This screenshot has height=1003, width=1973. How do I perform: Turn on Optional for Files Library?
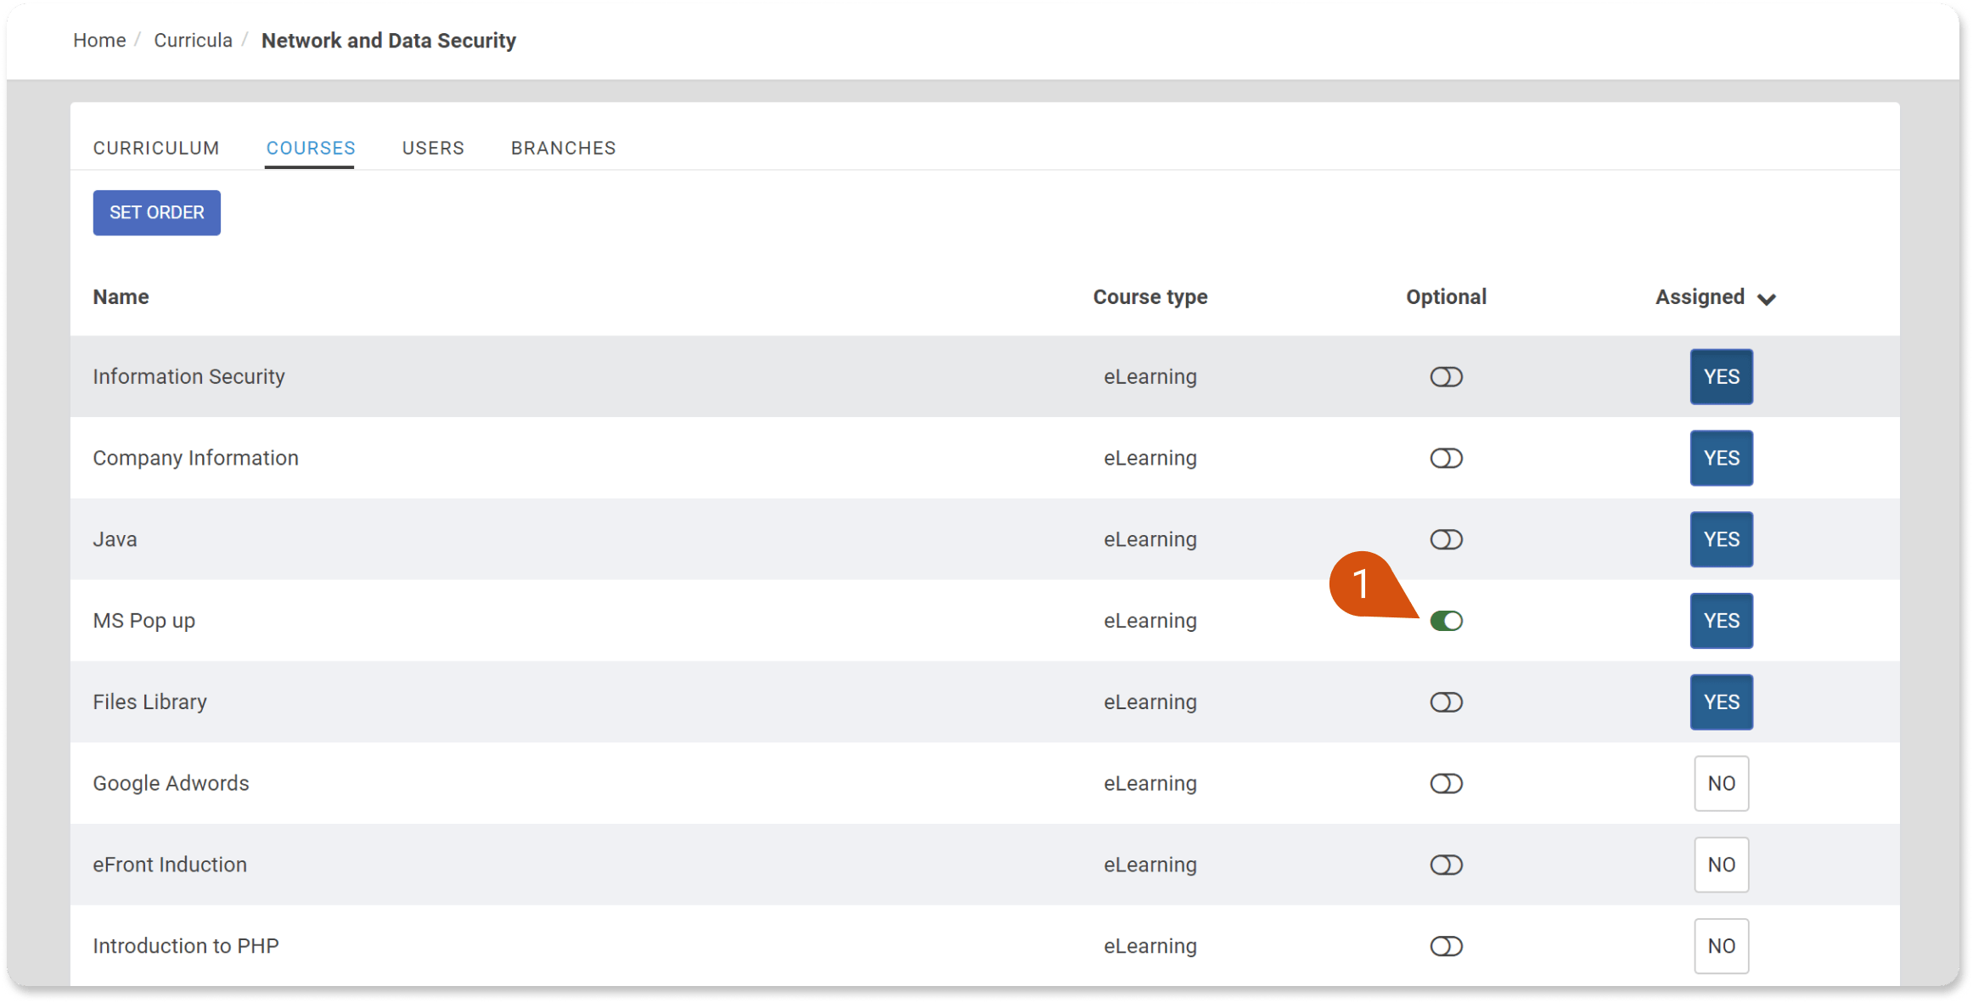tap(1446, 702)
